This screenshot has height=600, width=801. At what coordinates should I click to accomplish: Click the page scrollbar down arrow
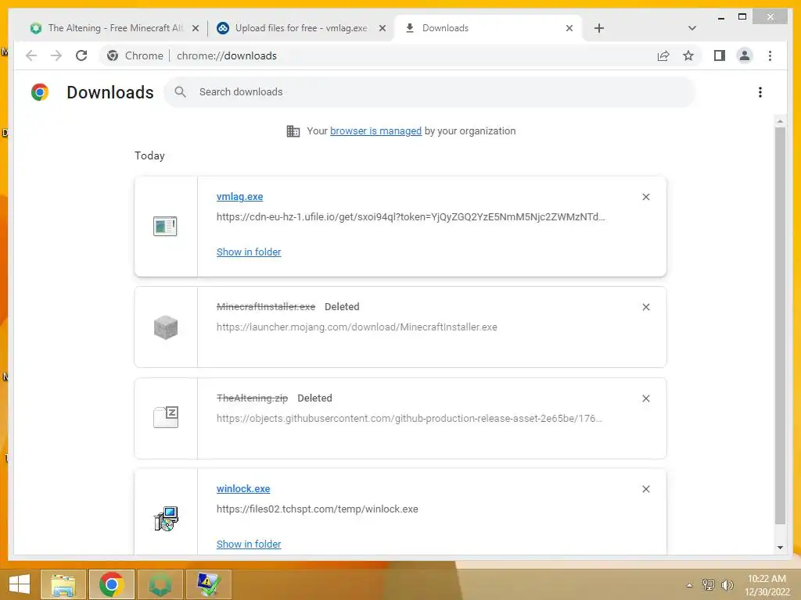click(x=780, y=548)
